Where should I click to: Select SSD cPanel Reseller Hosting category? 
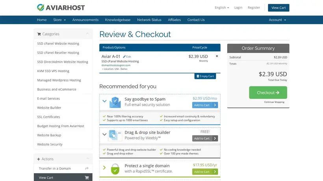tap(58, 53)
